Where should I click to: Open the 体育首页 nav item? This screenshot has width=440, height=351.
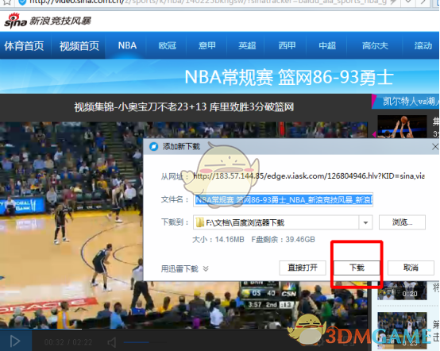[x=24, y=46]
